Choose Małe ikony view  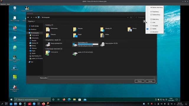pyautogui.click(x=154, y=19)
